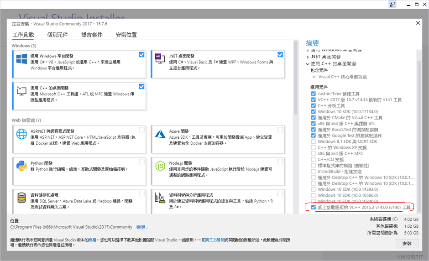Click the installation path text
Screen dimensions: 429x261
[x=71, y=227]
